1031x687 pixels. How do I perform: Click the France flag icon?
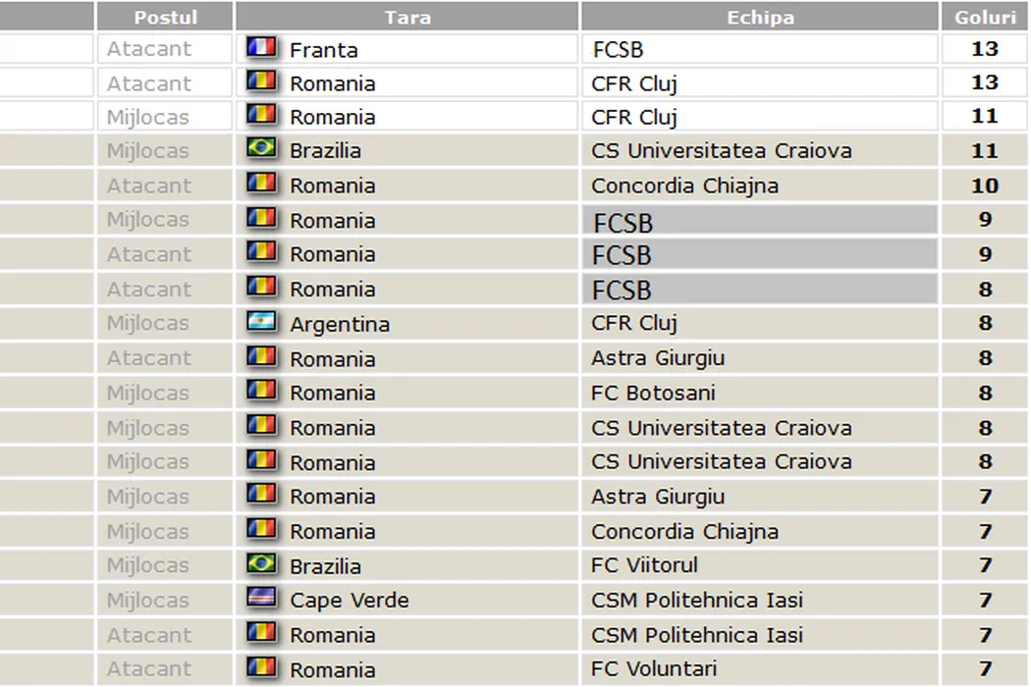click(x=261, y=49)
